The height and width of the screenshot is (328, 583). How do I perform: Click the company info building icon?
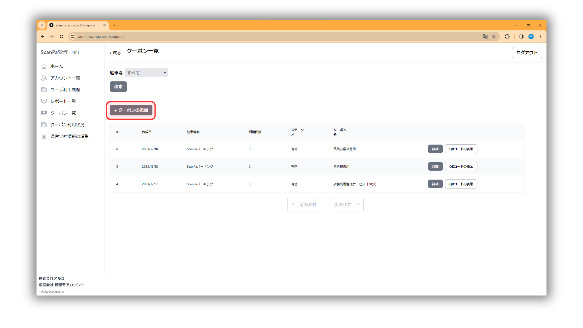click(x=44, y=136)
